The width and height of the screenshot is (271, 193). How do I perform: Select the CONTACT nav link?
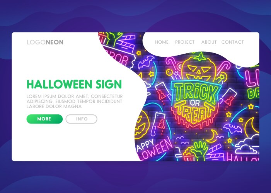click(232, 42)
